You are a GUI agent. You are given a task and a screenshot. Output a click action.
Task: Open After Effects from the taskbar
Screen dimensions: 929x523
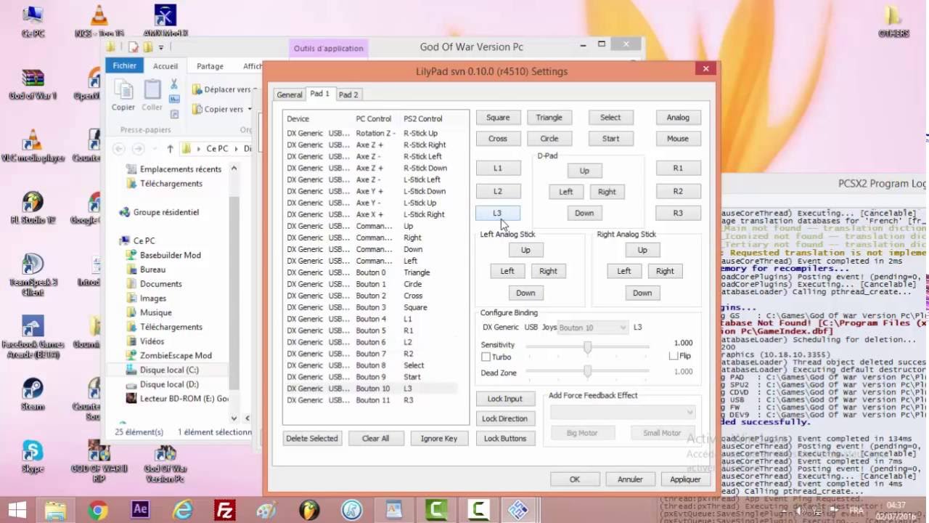[140, 510]
